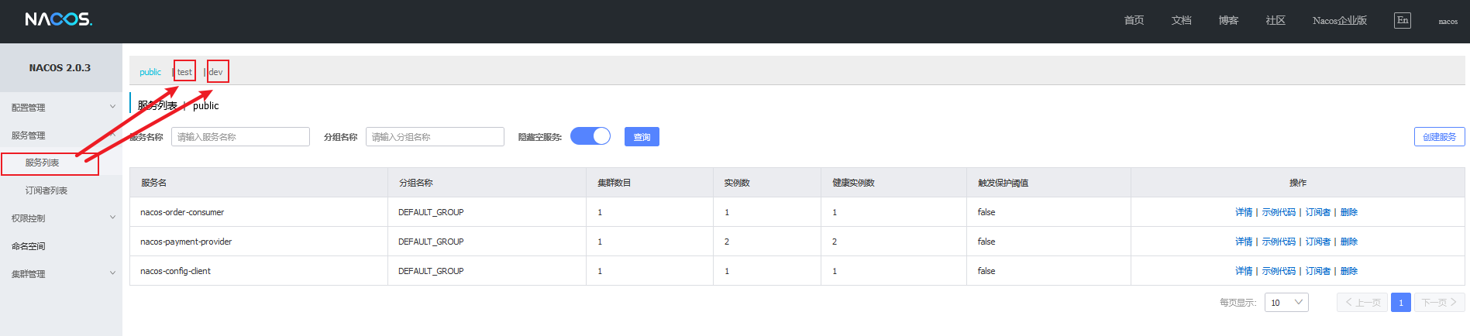This screenshot has height=336, width=1470.
Task: Click the 查询 search button
Action: coord(642,137)
